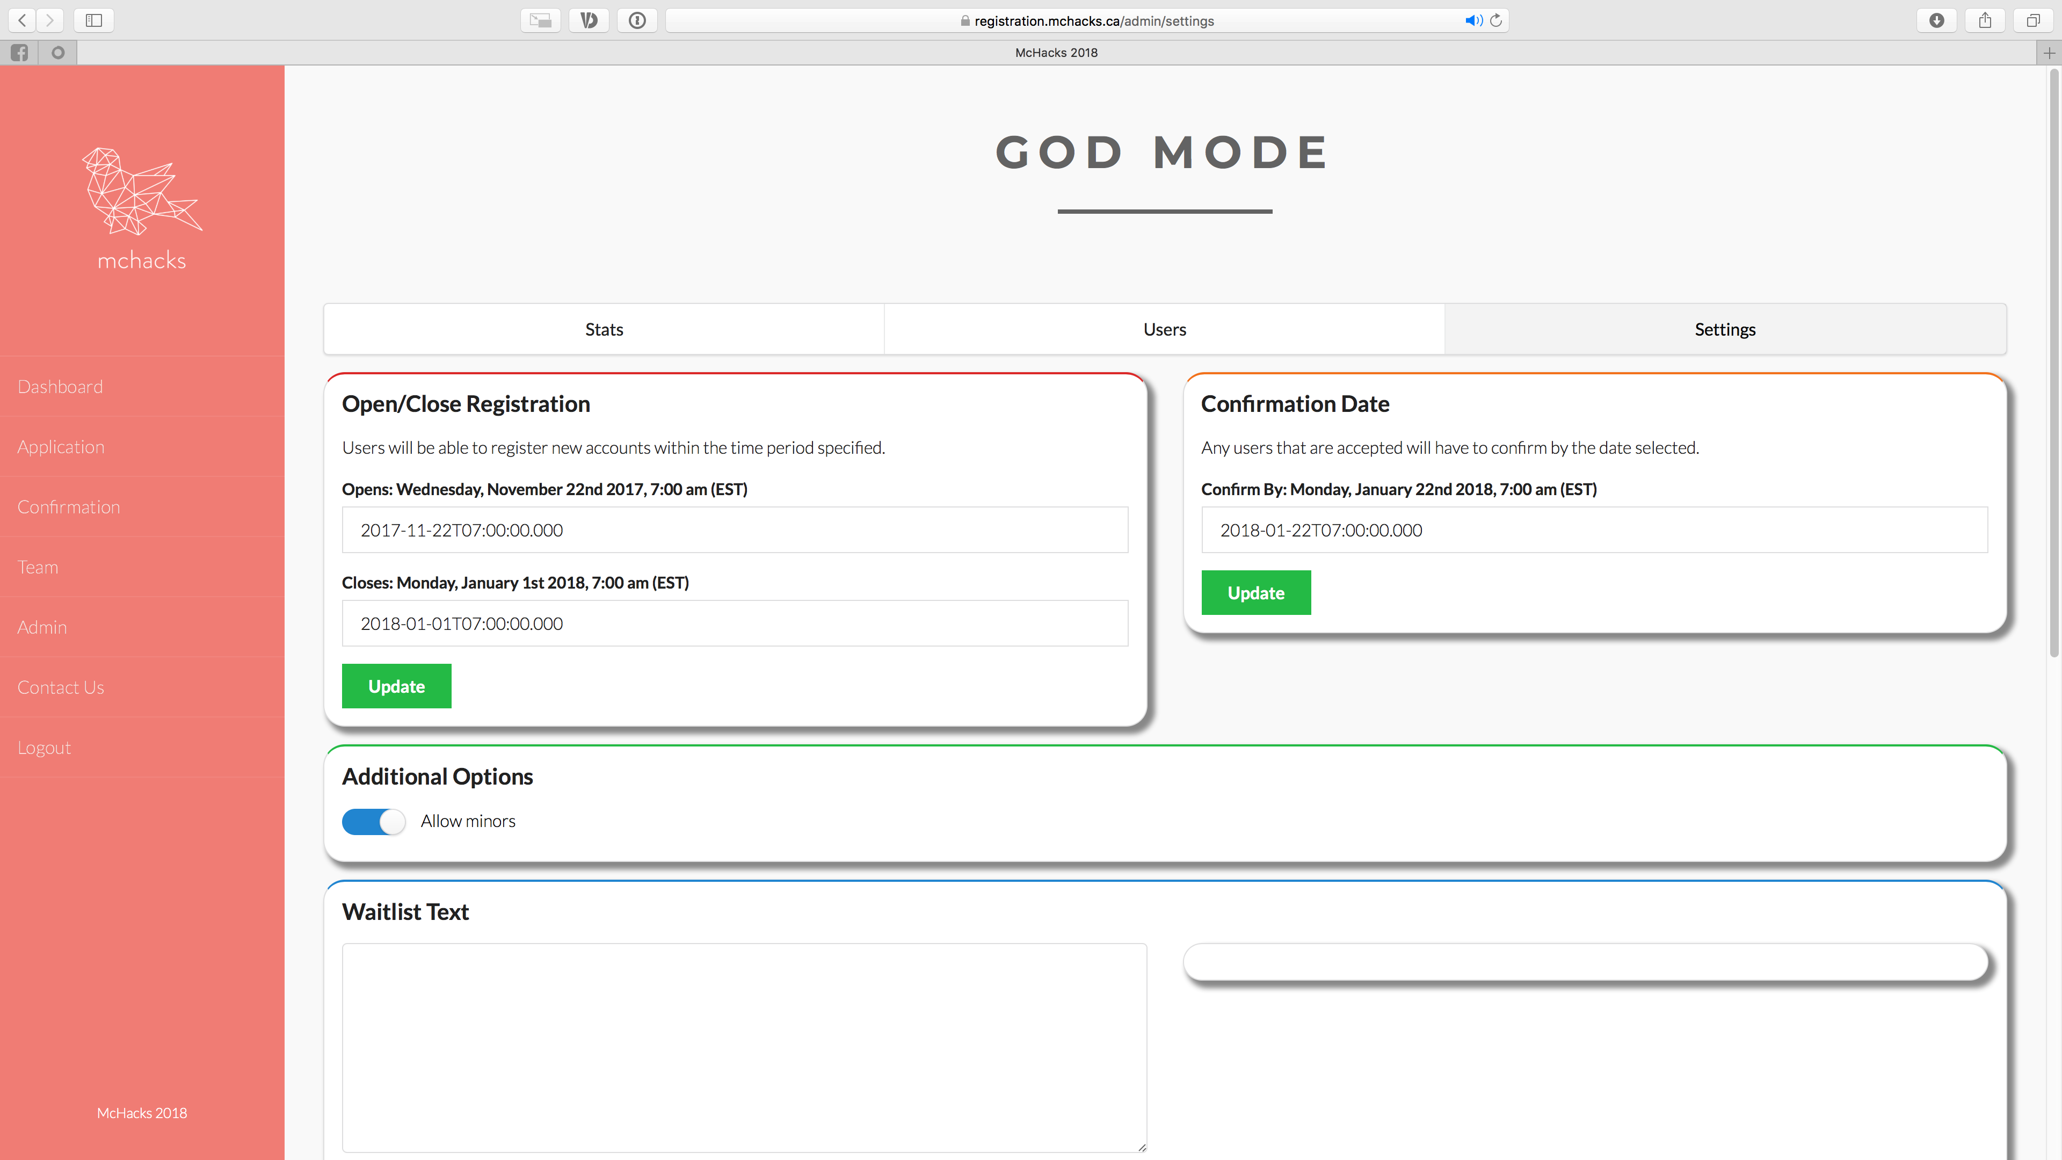The width and height of the screenshot is (2062, 1160).
Task: Reload the page with the refresh icon
Action: (1495, 20)
